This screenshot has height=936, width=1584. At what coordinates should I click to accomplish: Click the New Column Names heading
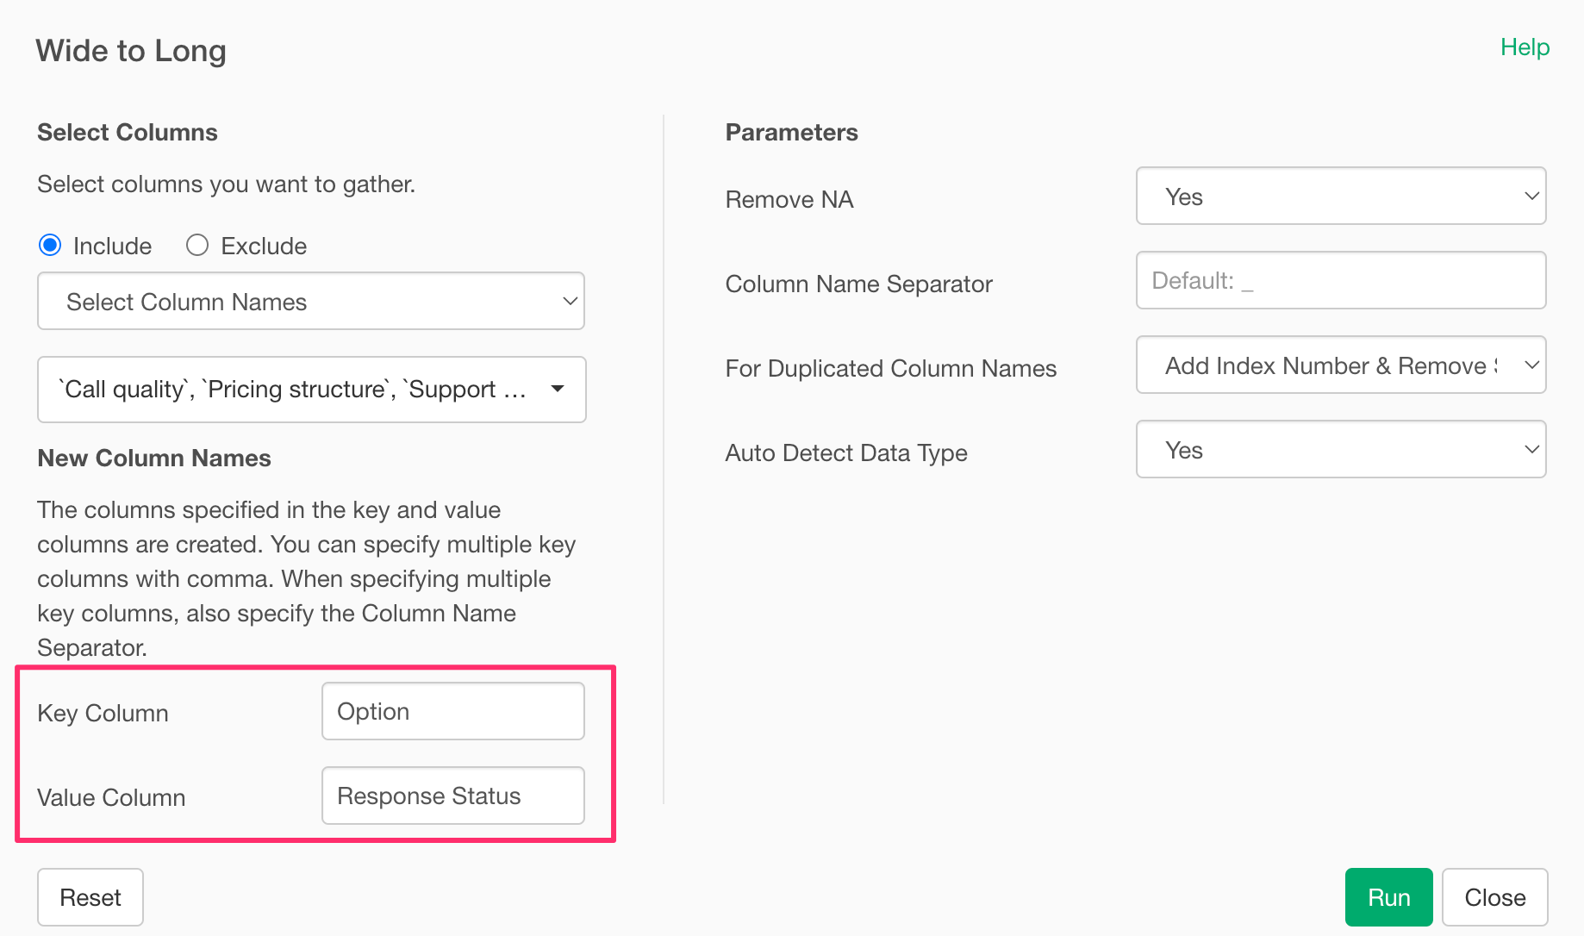154,459
